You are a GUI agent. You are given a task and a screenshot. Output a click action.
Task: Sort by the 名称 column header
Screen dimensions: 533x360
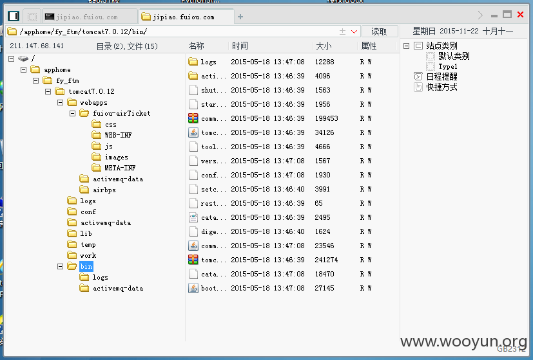(197, 46)
